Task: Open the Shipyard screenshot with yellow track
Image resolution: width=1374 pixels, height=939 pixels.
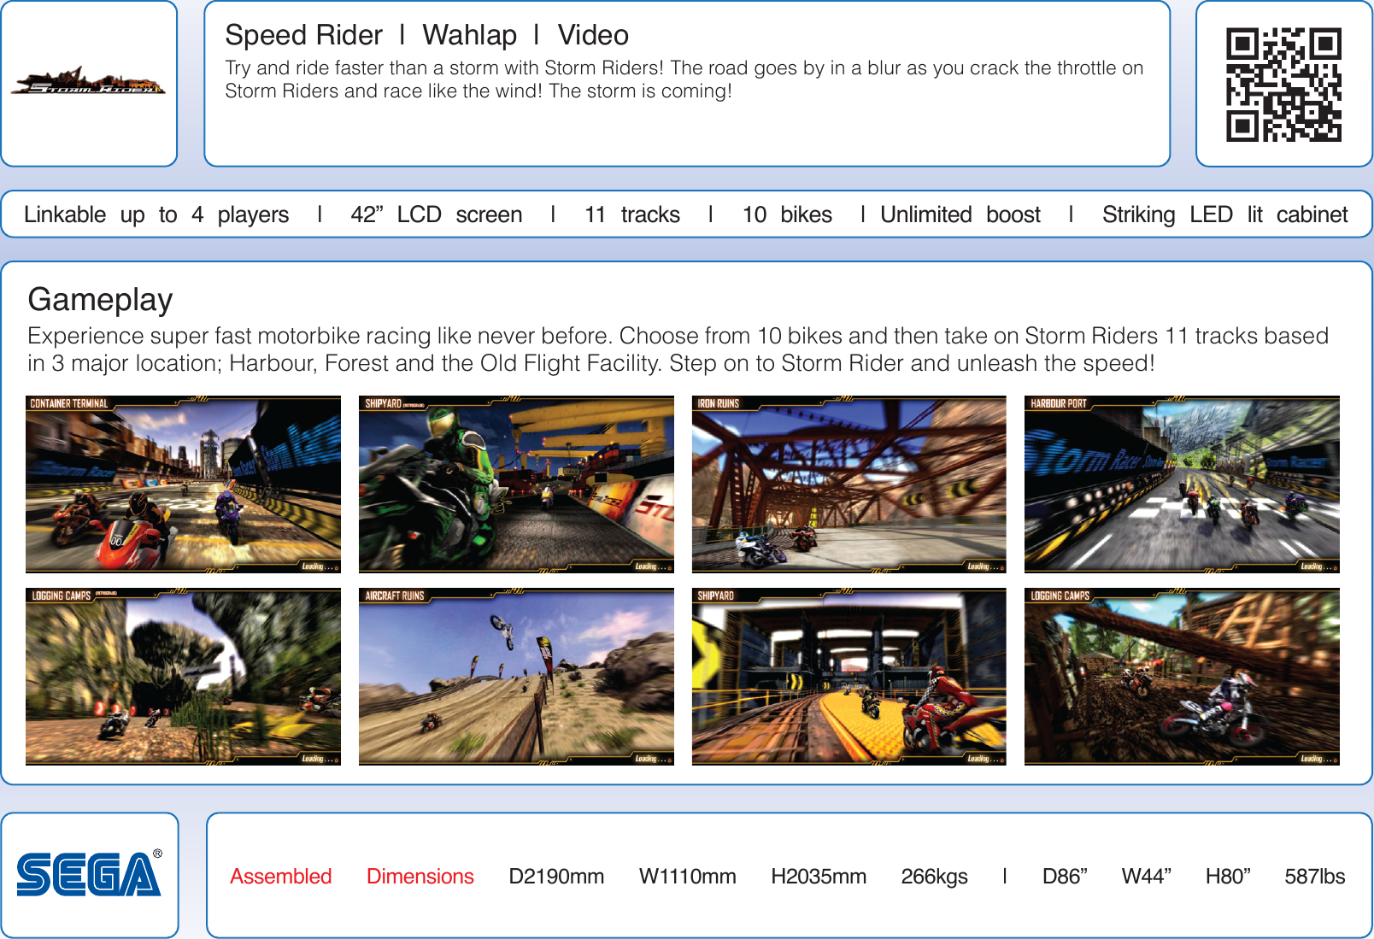Action: (848, 677)
